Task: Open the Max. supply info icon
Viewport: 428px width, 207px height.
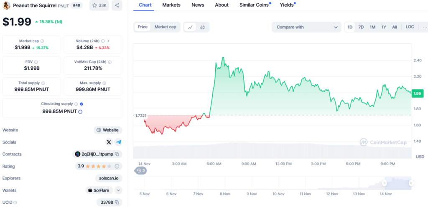Action: click(x=104, y=83)
